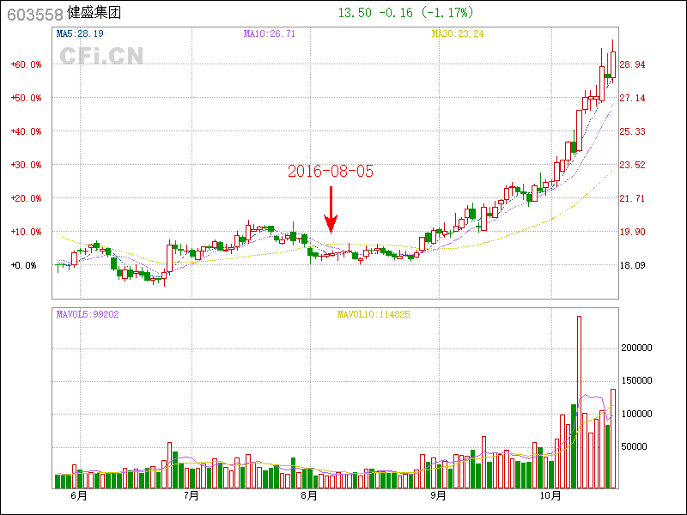
Task: Click the 200000 volume axis label
Action: (638, 348)
